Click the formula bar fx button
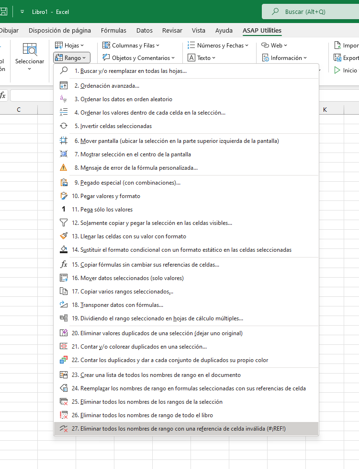This screenshot has height=469, width=359. point(3,95)
